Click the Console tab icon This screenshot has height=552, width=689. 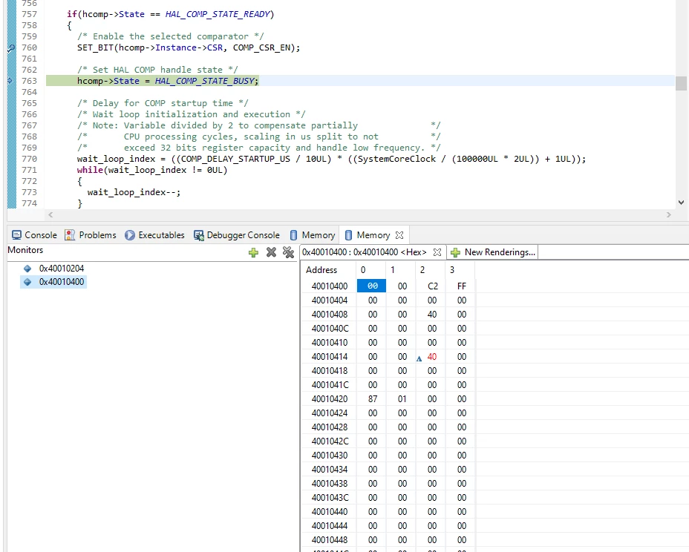(x=16, y=235)
